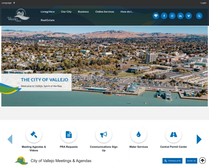
Task: Open the heart handshake icon link
Action: coord(156,16)
